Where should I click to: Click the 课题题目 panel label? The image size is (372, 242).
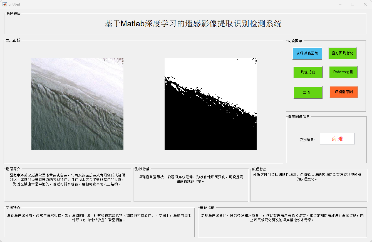click(x=13, y=13)
